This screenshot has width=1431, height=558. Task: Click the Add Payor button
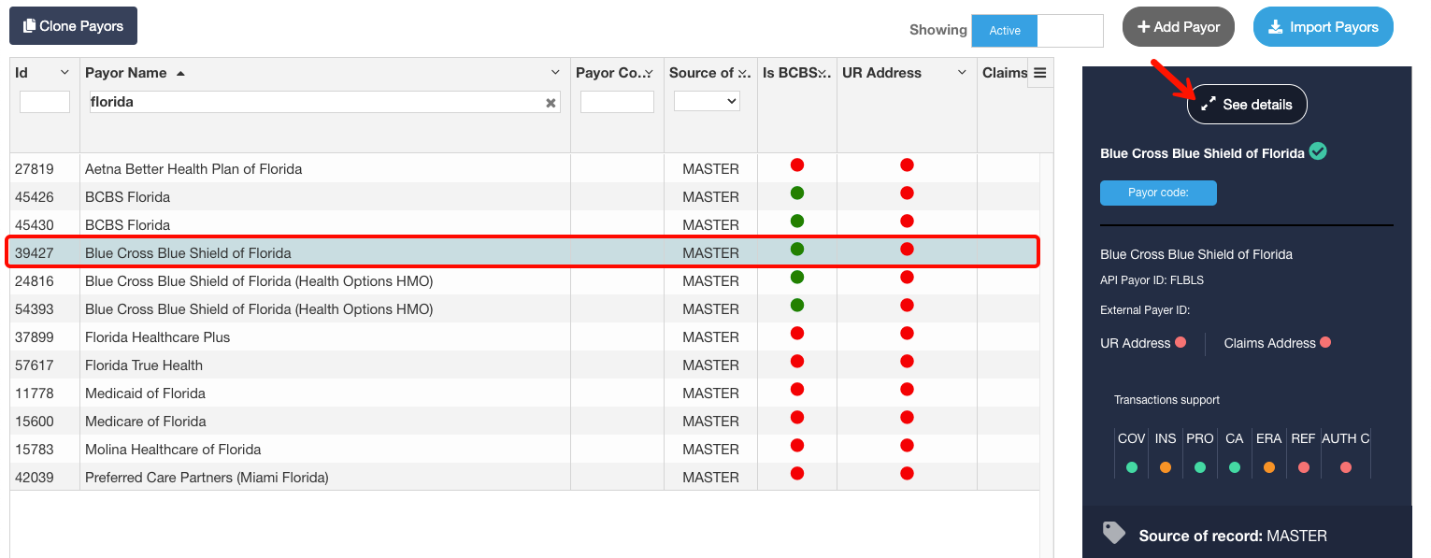[x=1178, y=27]
